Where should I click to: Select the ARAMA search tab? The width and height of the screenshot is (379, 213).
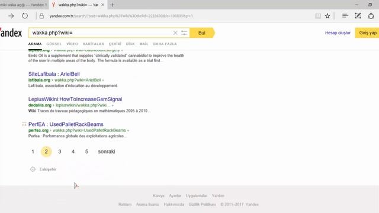(x=35, y=44)
